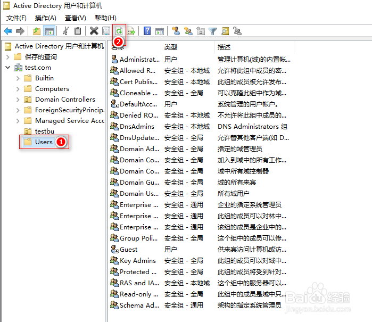Viewport: 372px width, 322px height.
Task: Expand the Computers container
Action: (18, 89)
